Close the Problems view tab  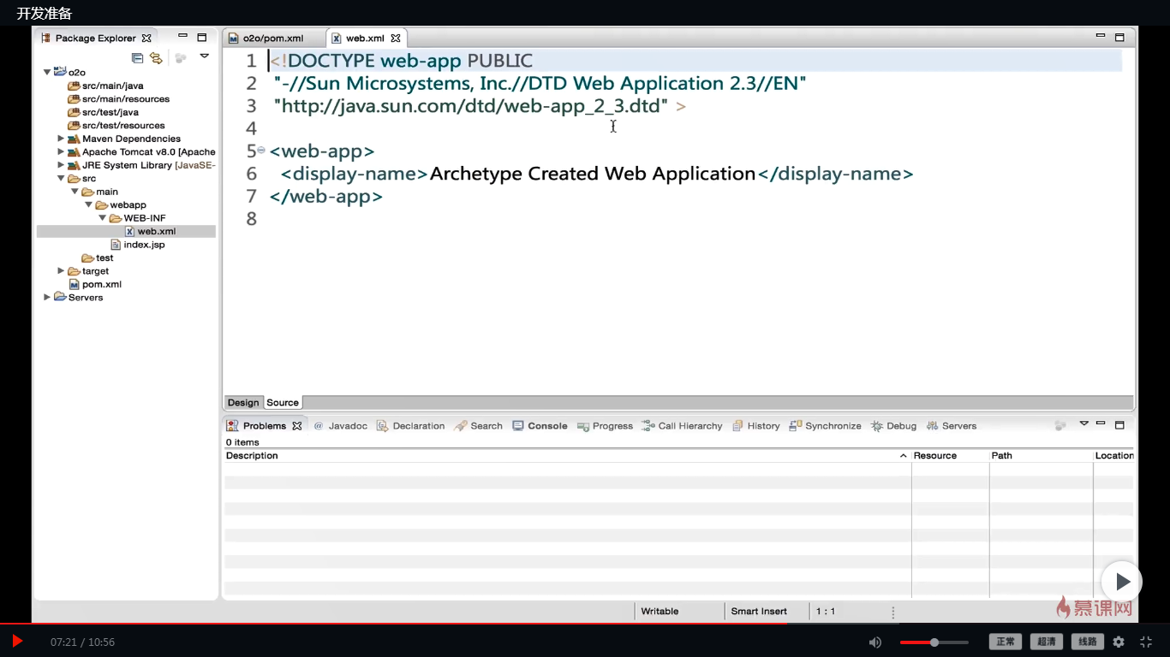(x=297, y=426)
